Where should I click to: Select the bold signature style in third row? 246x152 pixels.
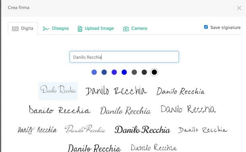[x=142, y=129]
